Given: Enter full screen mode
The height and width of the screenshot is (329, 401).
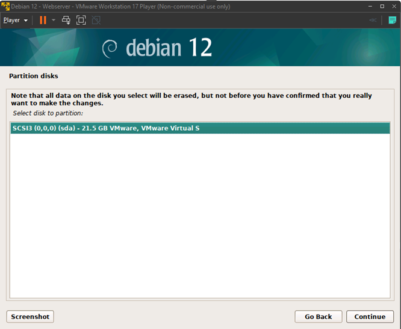Looking at the screenshot, I should (81, 20).
